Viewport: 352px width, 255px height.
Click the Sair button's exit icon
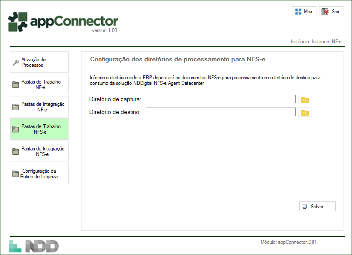coord(325,12)
